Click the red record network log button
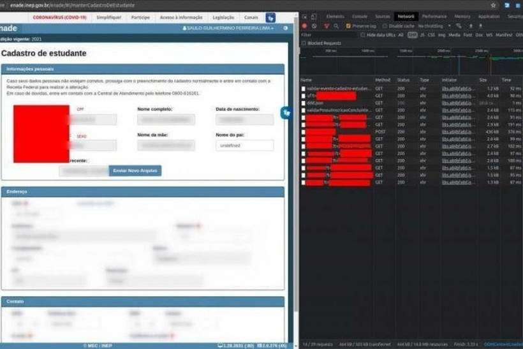The width and height of the screenshot is (523, 349). pyautogui.click(x=304, y=26)
